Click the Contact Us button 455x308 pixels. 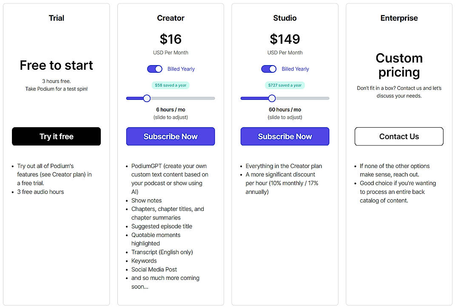click(x=398, y=136)
